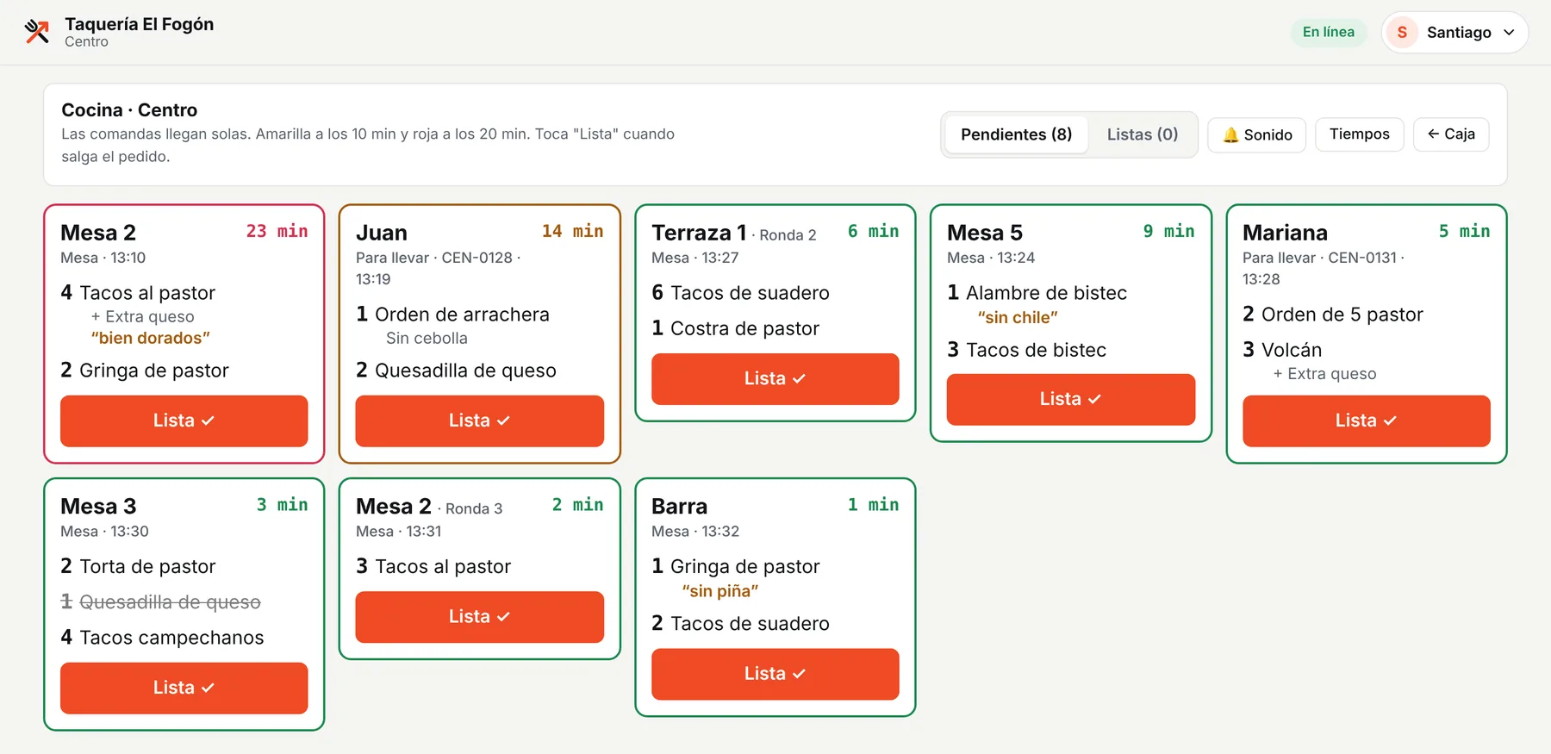The width and height of the screenshot is (1551, 754).
Task: Click the Cocina · Centro heading
Action: (129, 110)
